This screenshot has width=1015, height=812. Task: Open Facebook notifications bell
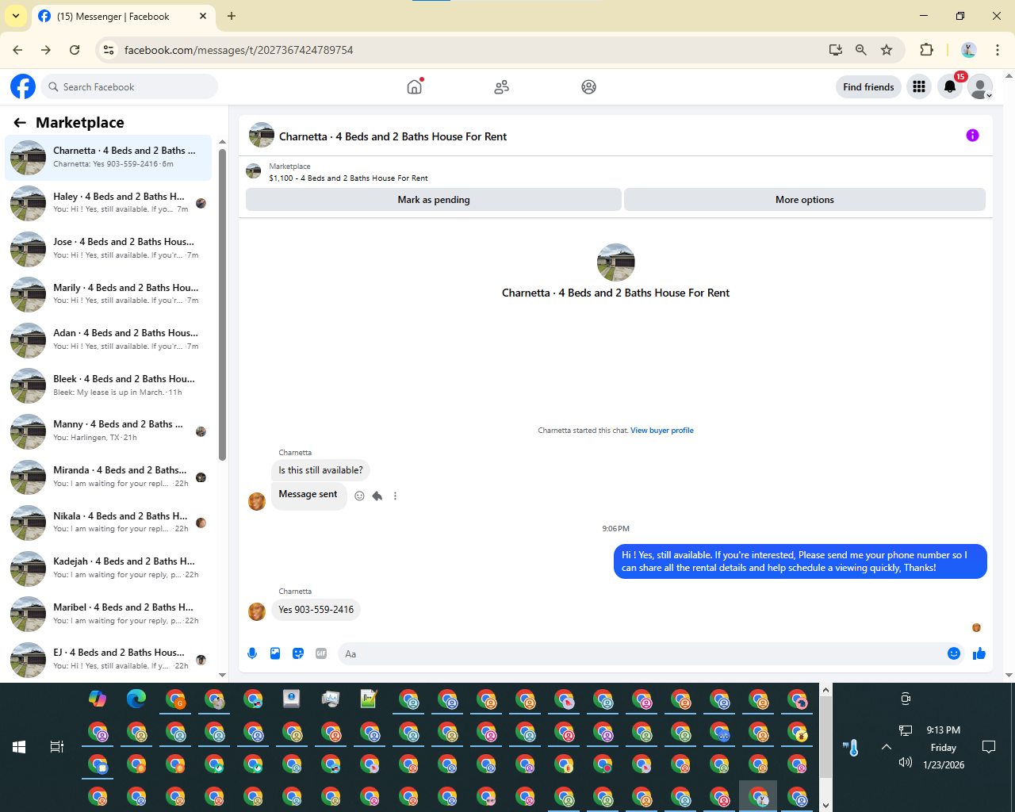pos(949,86)
